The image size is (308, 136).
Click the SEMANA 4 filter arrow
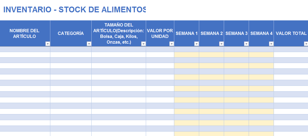pyautogui.click(x=271, y=44)
